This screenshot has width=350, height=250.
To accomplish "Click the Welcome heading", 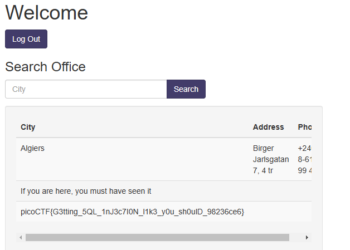I will tap(46, 13).
